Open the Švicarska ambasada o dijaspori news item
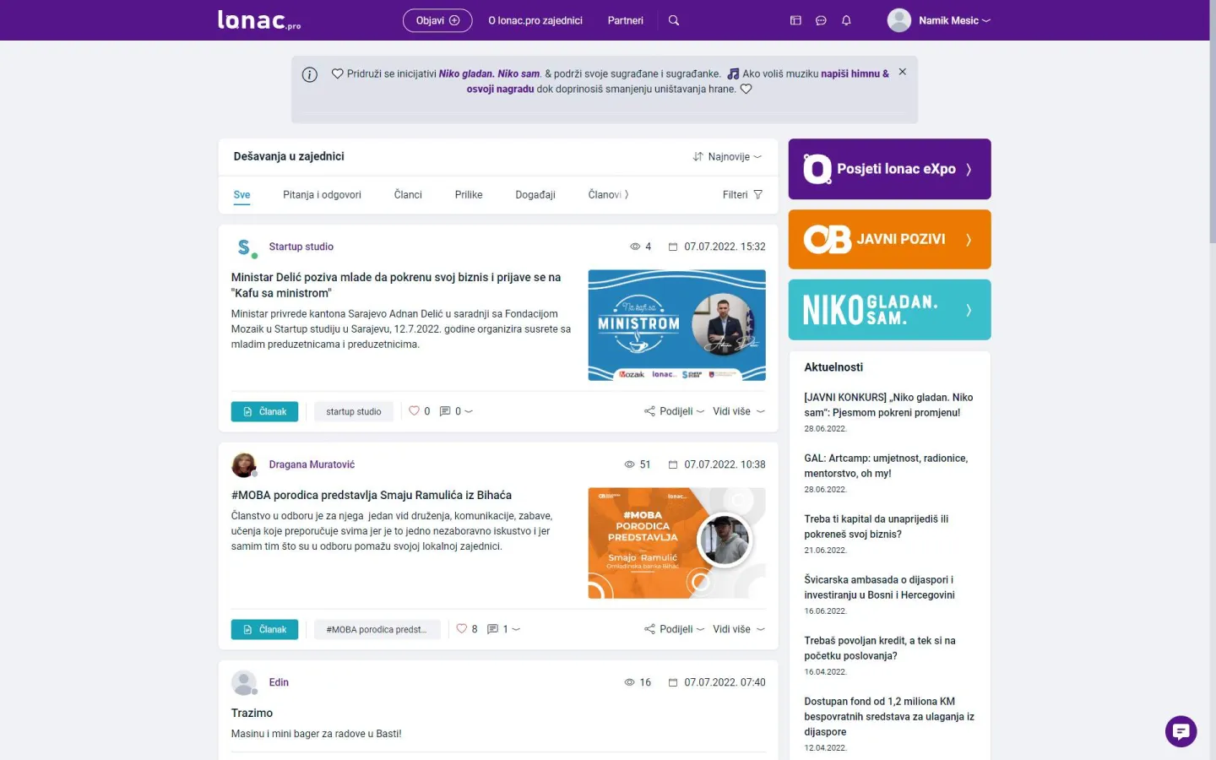This screenshot has height=760, width=1216. (x=879, y=588)
